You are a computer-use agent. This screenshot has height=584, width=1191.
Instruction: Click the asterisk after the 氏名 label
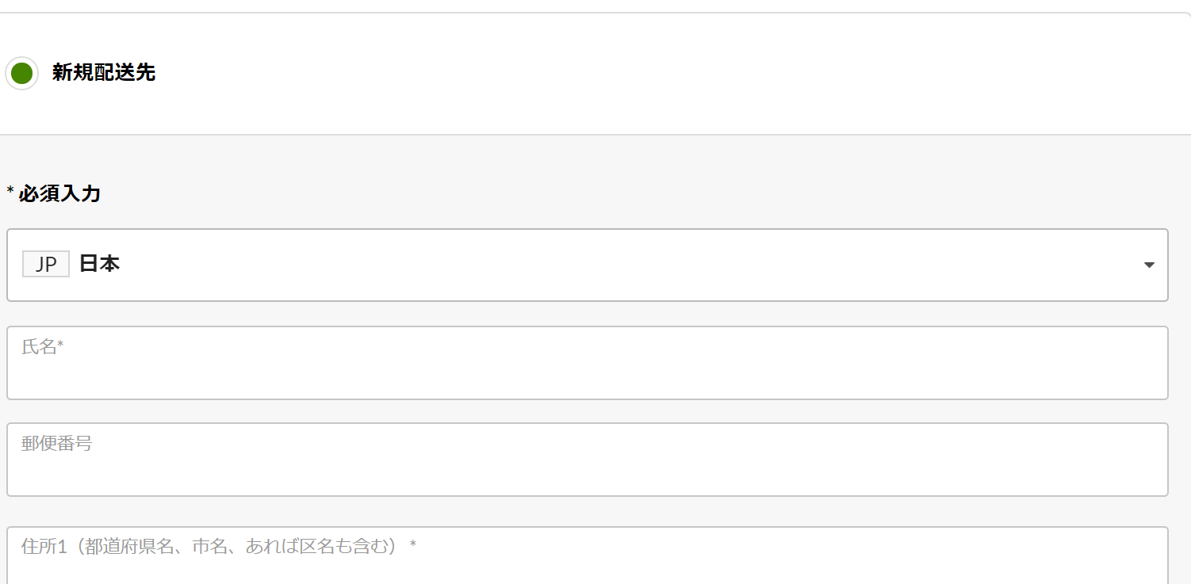click(60, 345)
